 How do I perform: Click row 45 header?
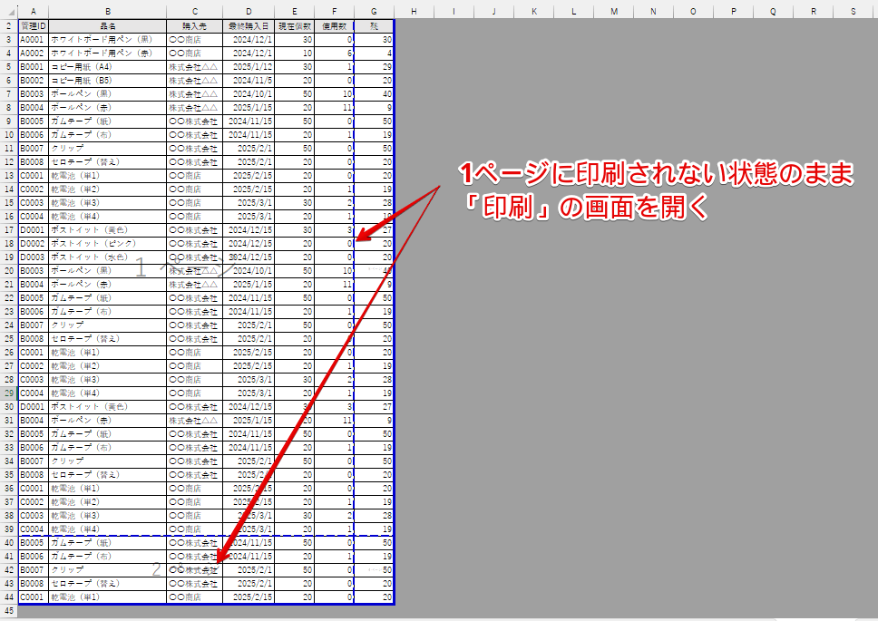(8, 611)
